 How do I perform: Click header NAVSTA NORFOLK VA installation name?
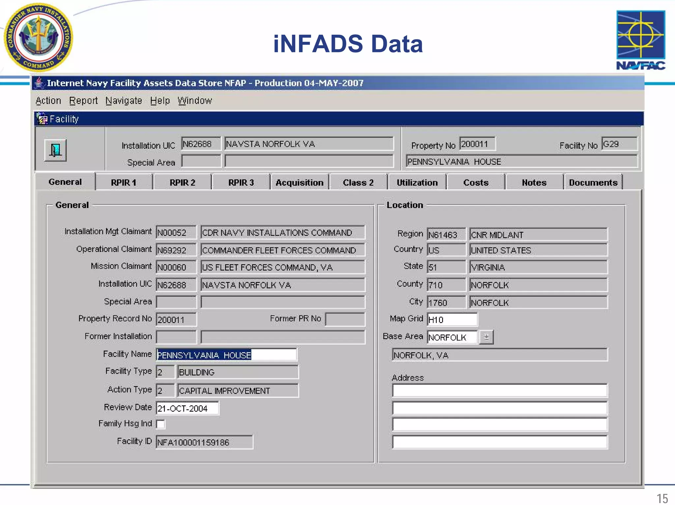point(309,144)
